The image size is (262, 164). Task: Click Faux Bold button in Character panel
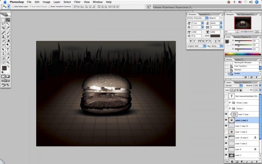(x=191, y=41)
